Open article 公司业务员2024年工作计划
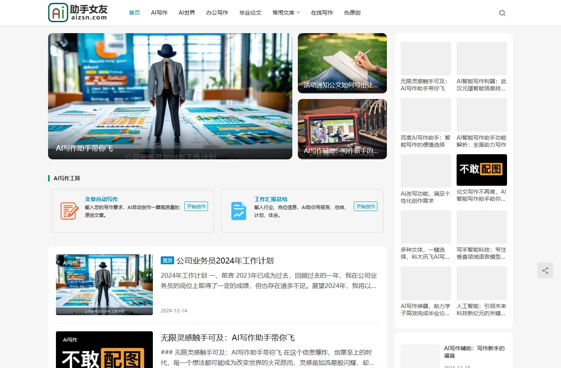Image resolution: width=561 pixels, height=368 pixels. 225,261
